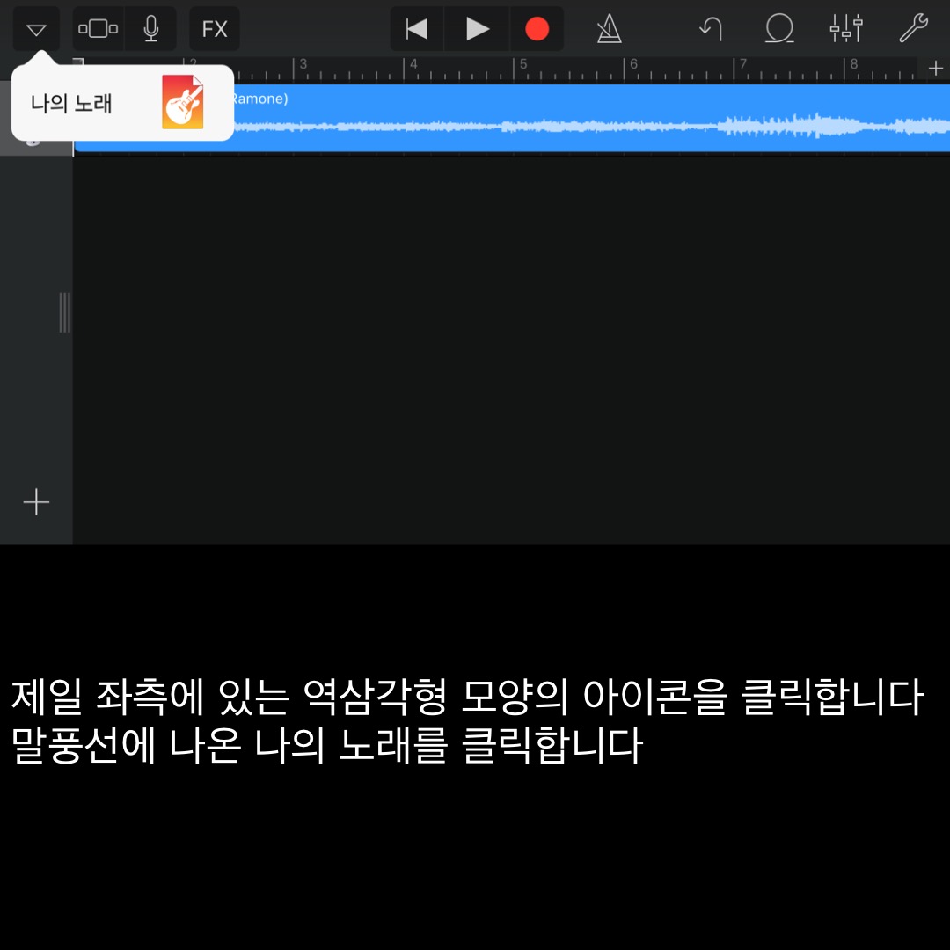950x950 pixels.
Task: Tap the GarageBand document icon in popover
Action: 182,102
